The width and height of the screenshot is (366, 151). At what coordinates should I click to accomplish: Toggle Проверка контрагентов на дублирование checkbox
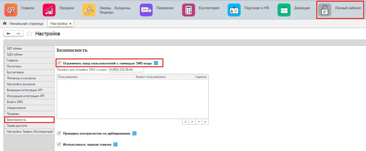click(59, 133)
